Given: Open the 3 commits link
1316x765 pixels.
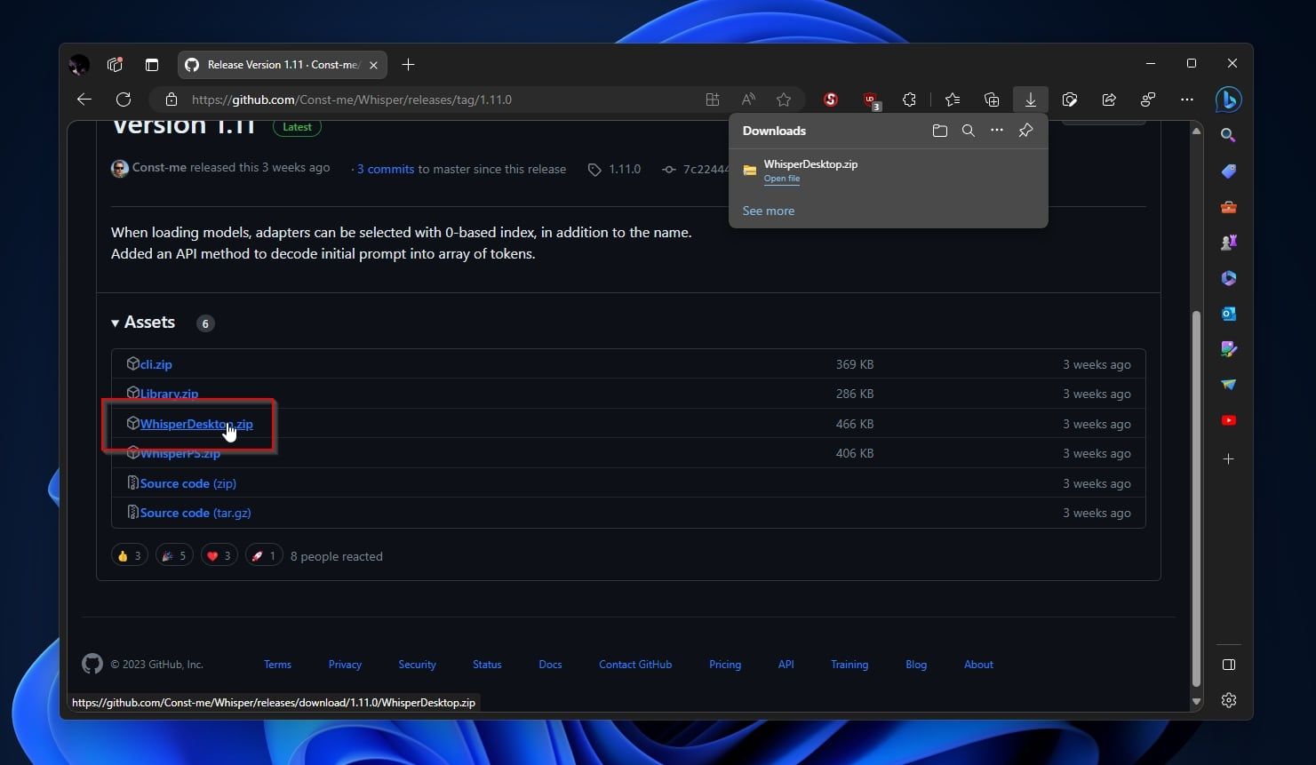Looking at the screenshot, I should (386, 169).
